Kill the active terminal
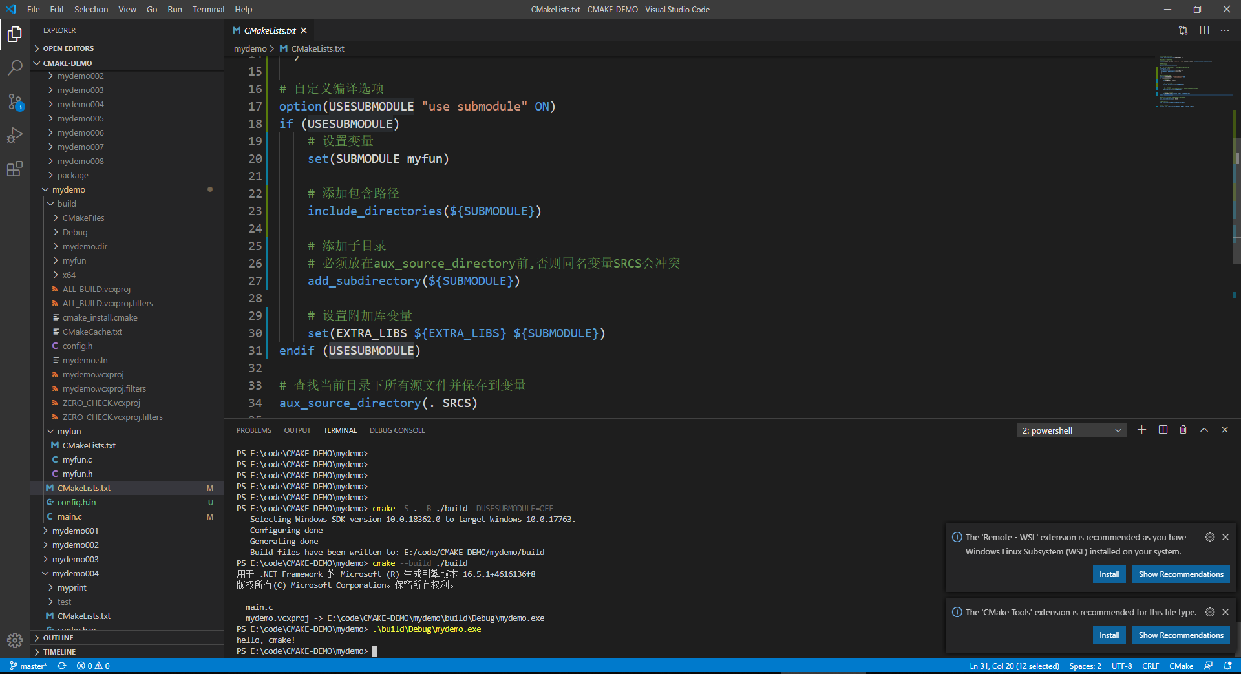The image size is (1241, 674). (x=1183, y=429)
